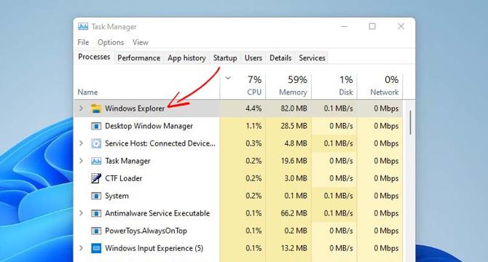Select the Task Manager process name in the list
Screen dimensions: 488x262
(x=127, y=161)
